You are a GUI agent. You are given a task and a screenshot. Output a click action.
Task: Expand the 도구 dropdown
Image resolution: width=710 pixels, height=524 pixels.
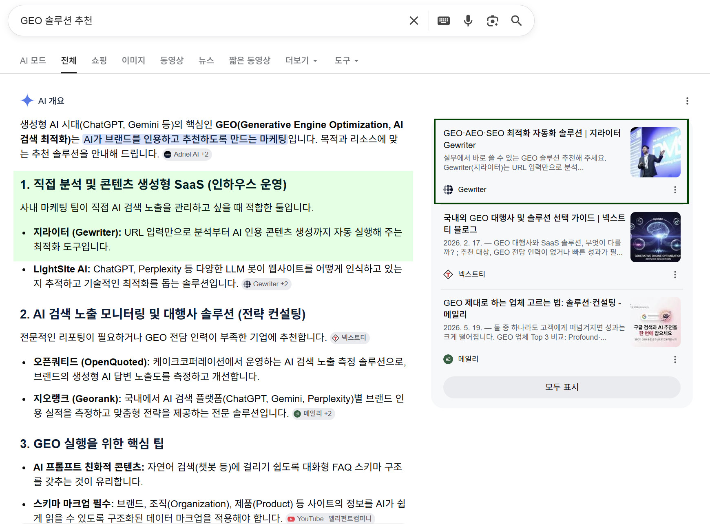346,61
